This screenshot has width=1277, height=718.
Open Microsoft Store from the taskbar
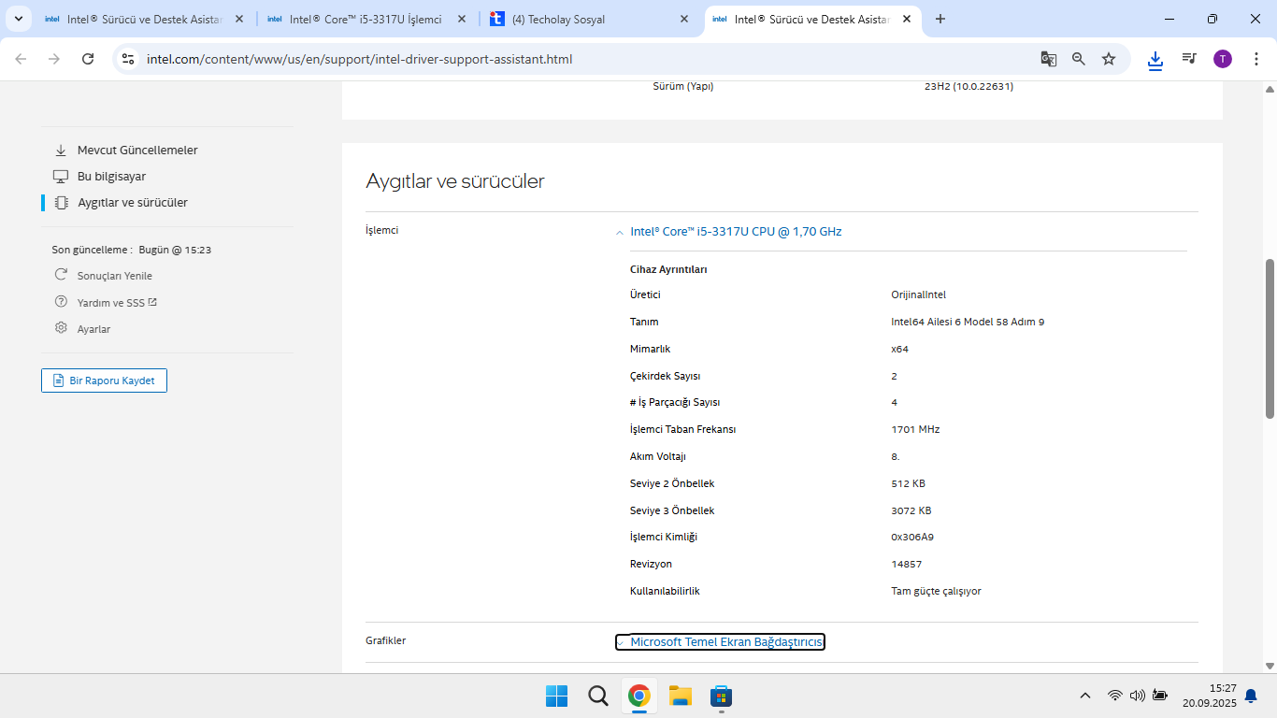pyautogui.click(x=721, y=696)
